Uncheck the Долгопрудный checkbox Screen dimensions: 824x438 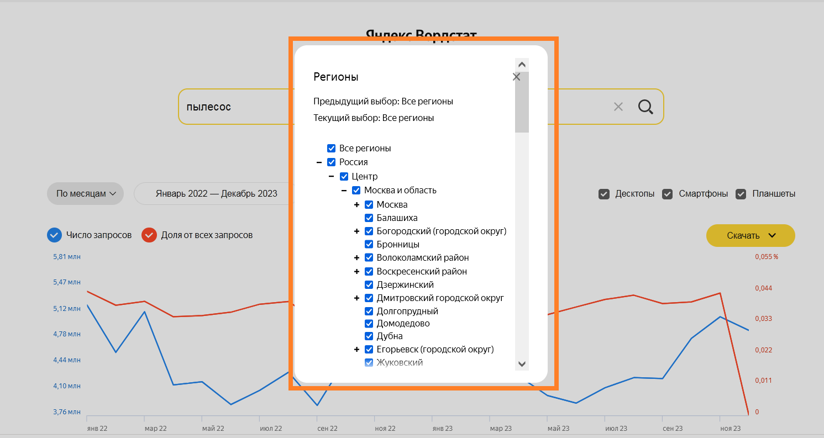pos(369,312)
